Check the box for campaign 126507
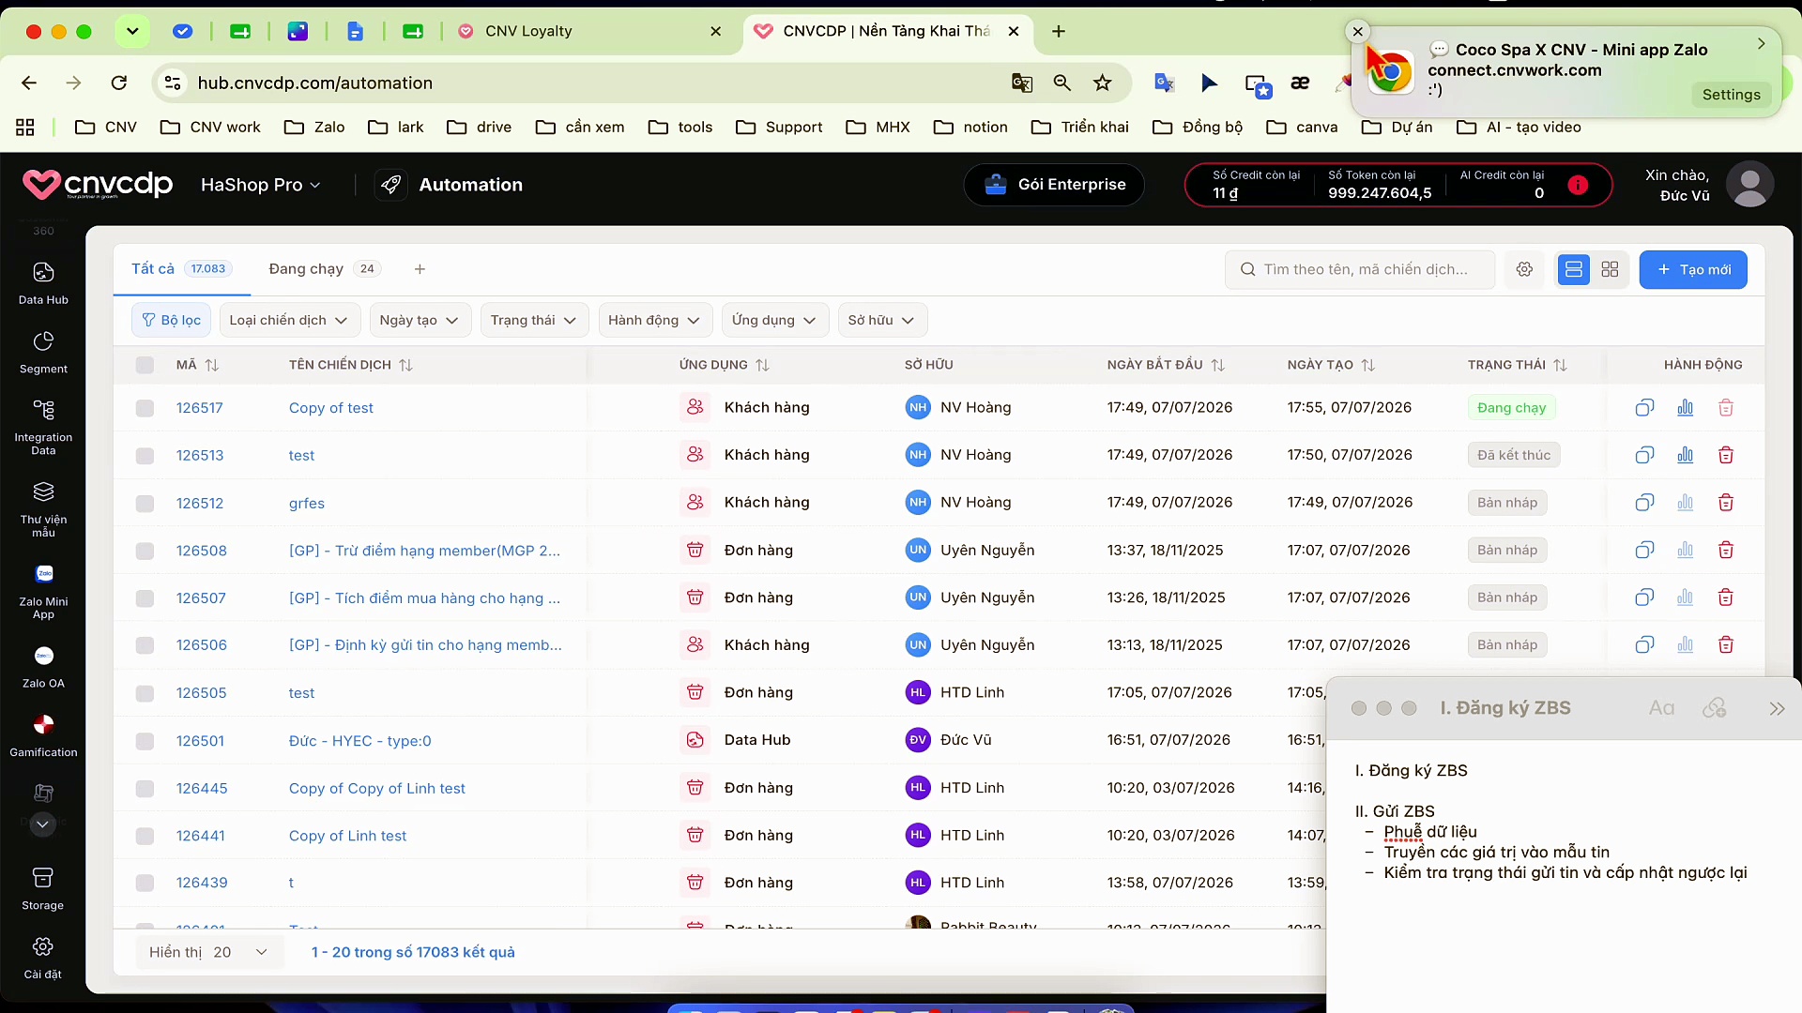1802x1013 pixels. (145, 598)
